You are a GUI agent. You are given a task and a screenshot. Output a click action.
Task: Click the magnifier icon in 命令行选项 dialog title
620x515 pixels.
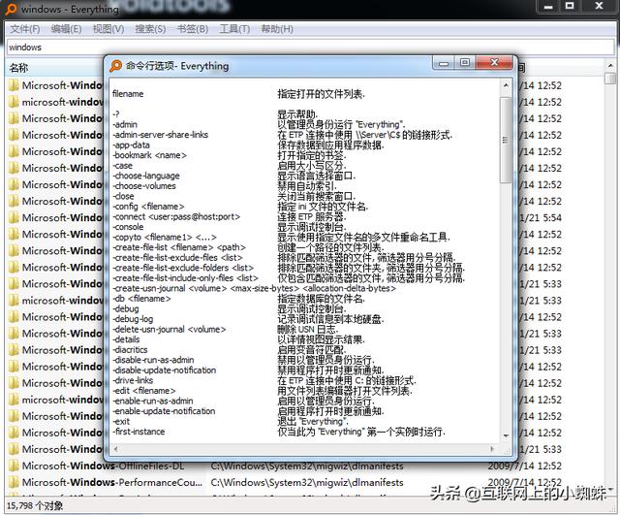116,66
